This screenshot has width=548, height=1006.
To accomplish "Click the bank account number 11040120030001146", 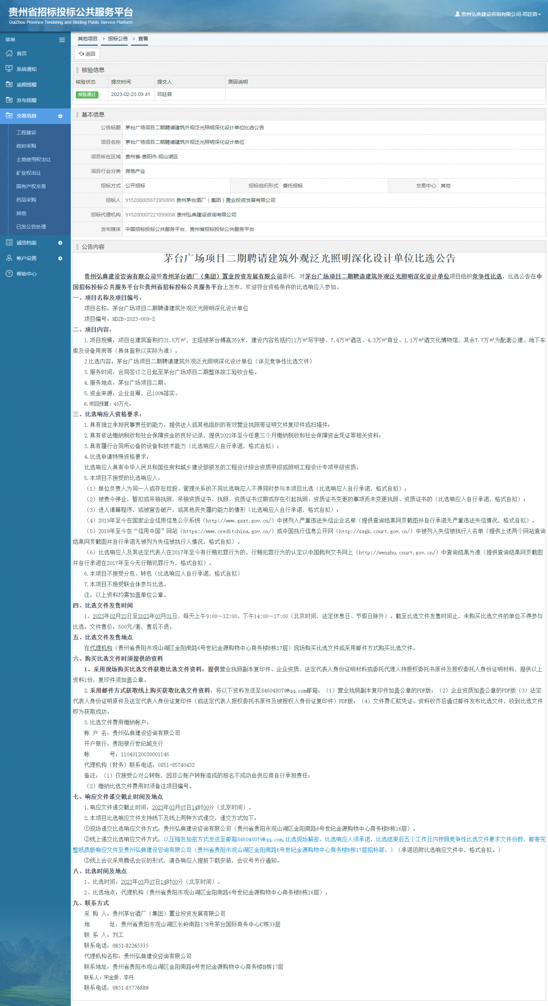I will point(145,754).
